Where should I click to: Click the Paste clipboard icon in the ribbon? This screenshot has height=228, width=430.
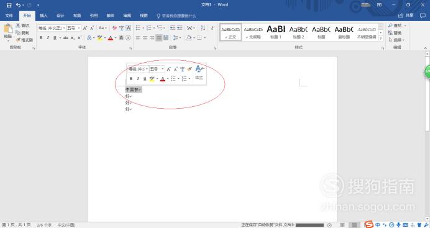(8, 29)
